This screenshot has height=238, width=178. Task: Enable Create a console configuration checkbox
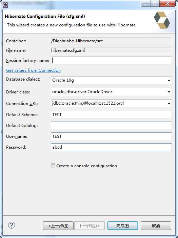(x=53, y=166)
